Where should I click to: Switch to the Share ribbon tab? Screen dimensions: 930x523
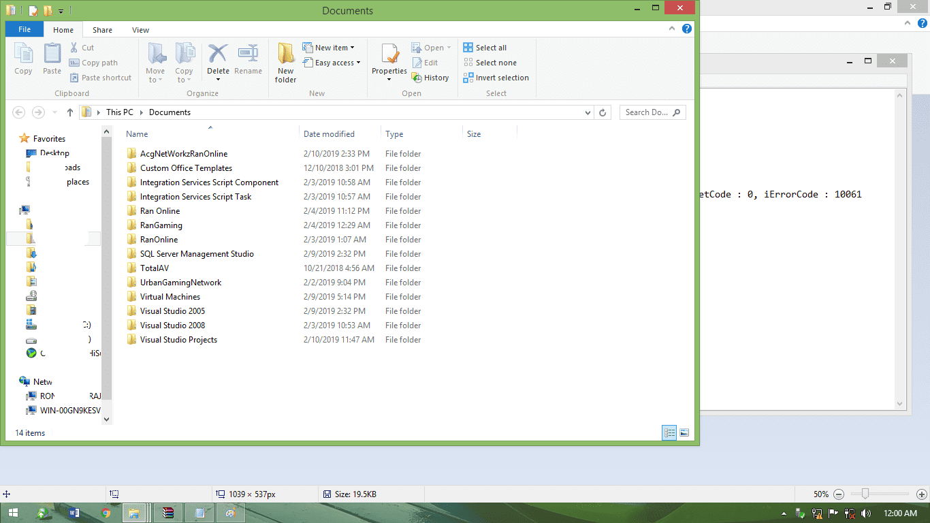tap(103, 30)
